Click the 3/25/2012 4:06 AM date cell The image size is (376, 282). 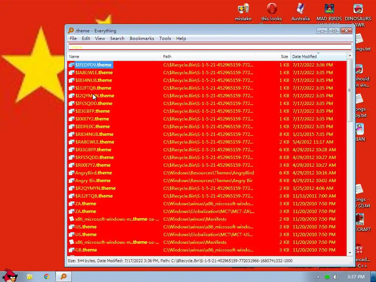(x=313, y=188)
